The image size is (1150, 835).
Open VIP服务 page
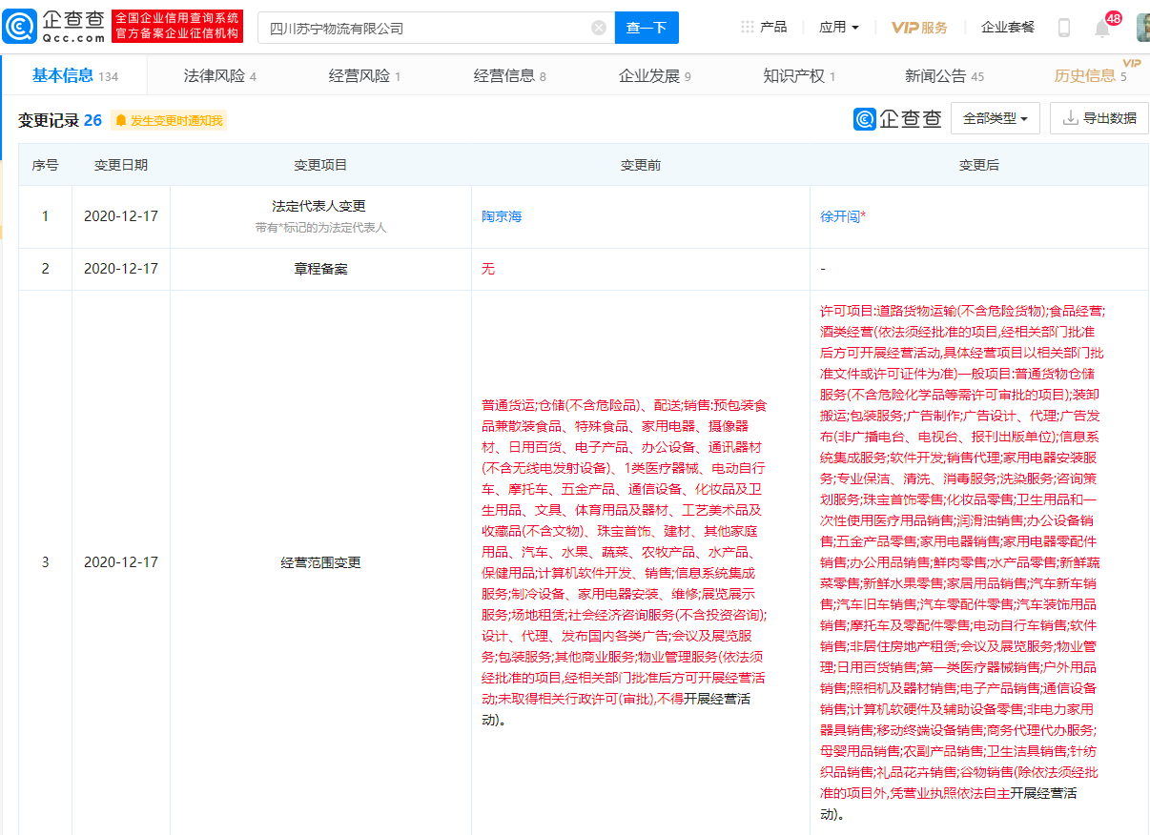(919, 27)
